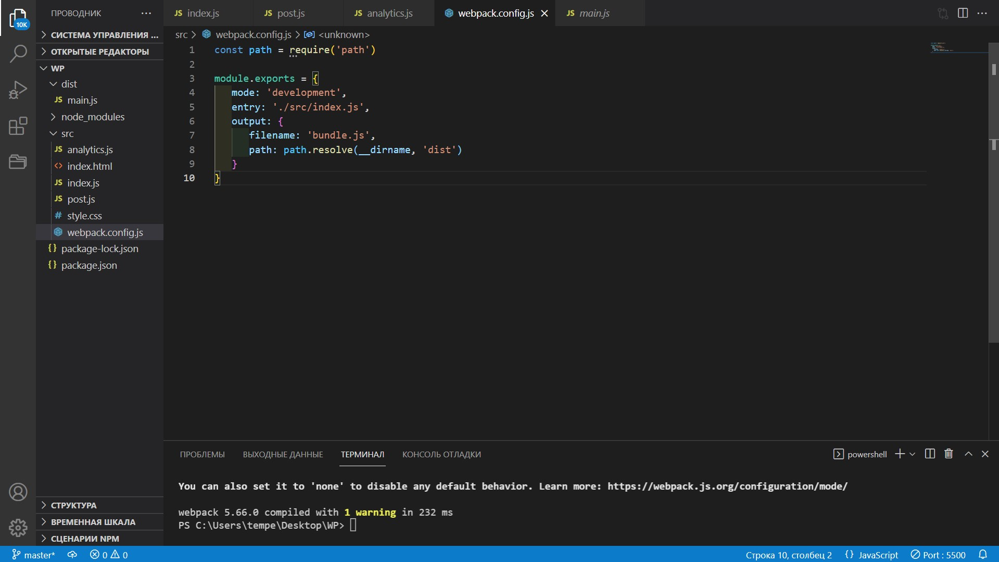Image resolution: width=999 pixels, height=562 pixels.
Task: Split the editor to the right
Action: (x=963, y=13)
